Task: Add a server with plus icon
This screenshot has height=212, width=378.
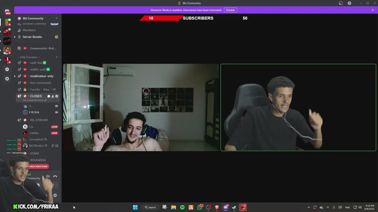Action: click(7, 69)
